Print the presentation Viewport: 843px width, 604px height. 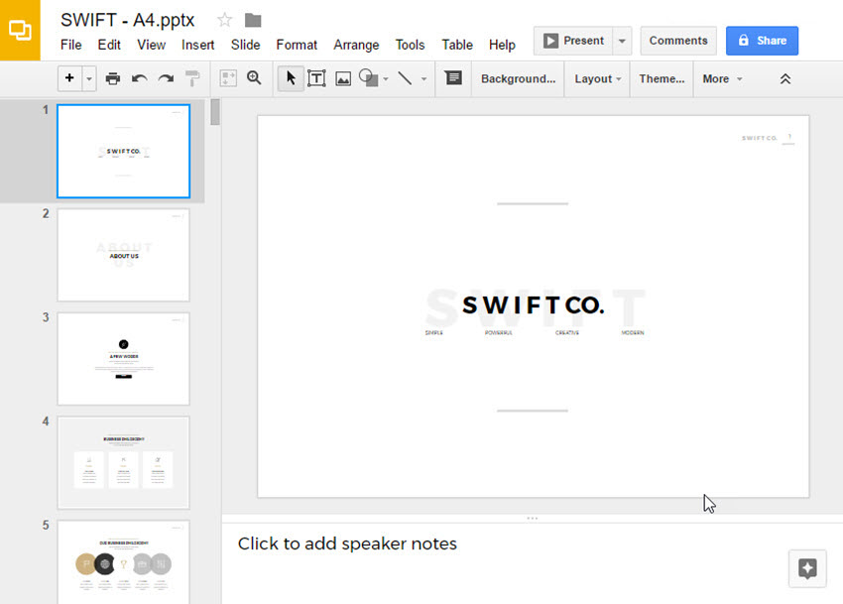112,77
